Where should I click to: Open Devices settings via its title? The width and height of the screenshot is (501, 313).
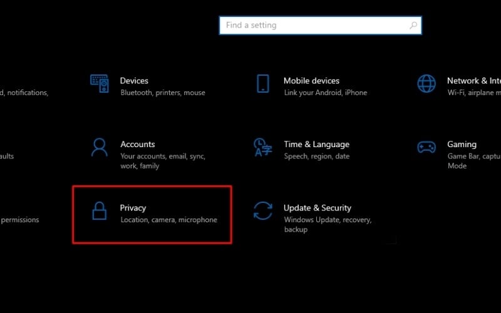134,81
